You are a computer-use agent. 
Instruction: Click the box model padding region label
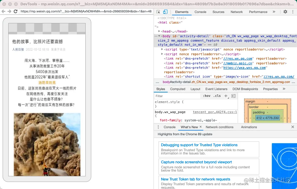coord(259,112)
